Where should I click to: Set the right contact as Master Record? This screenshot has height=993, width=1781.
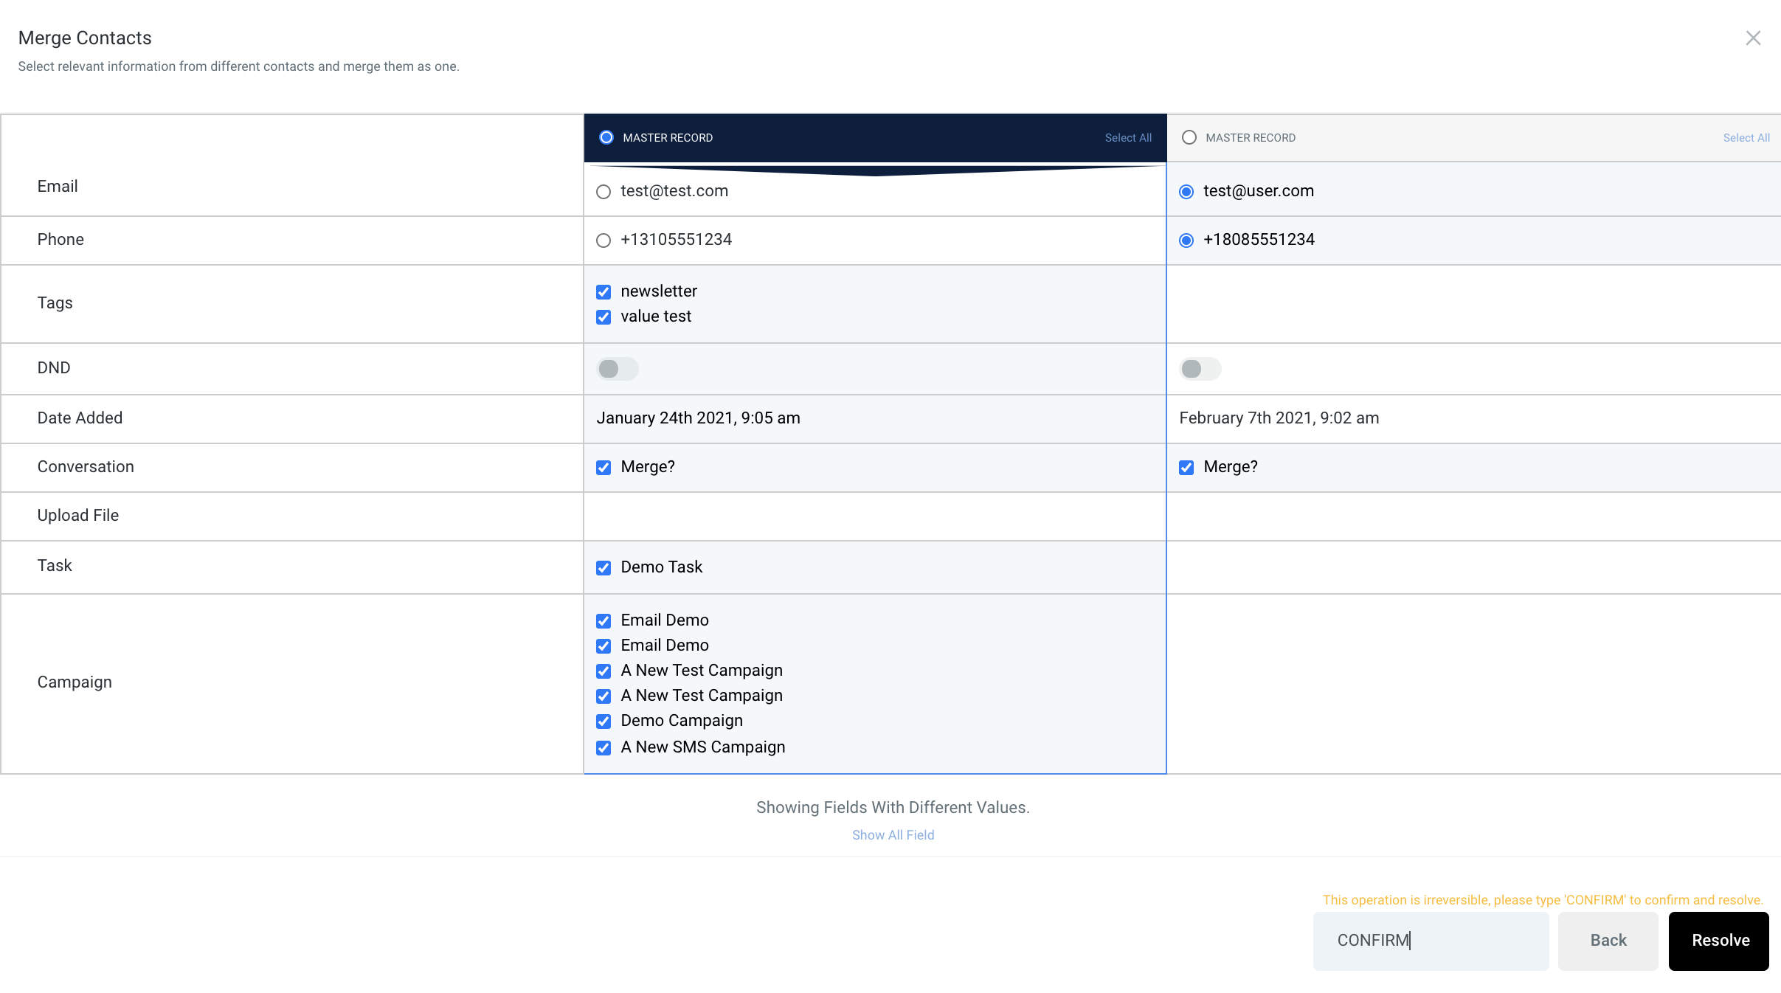click(1188, 137)
